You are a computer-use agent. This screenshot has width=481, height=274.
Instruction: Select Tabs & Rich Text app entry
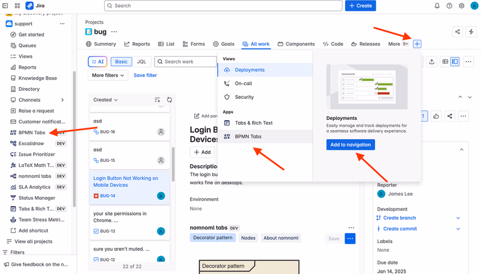[x=265, y=123]
